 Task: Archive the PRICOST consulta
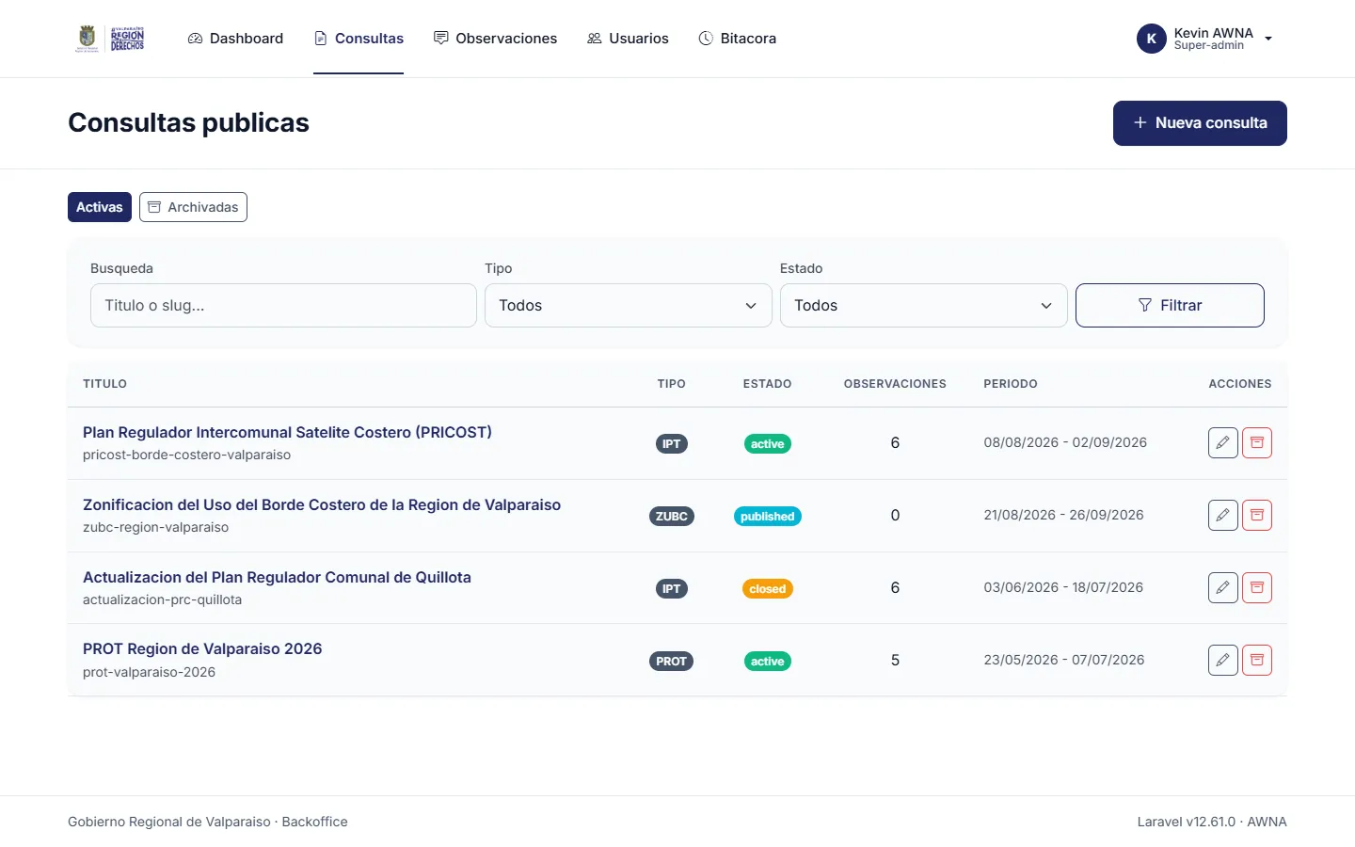1256,442
